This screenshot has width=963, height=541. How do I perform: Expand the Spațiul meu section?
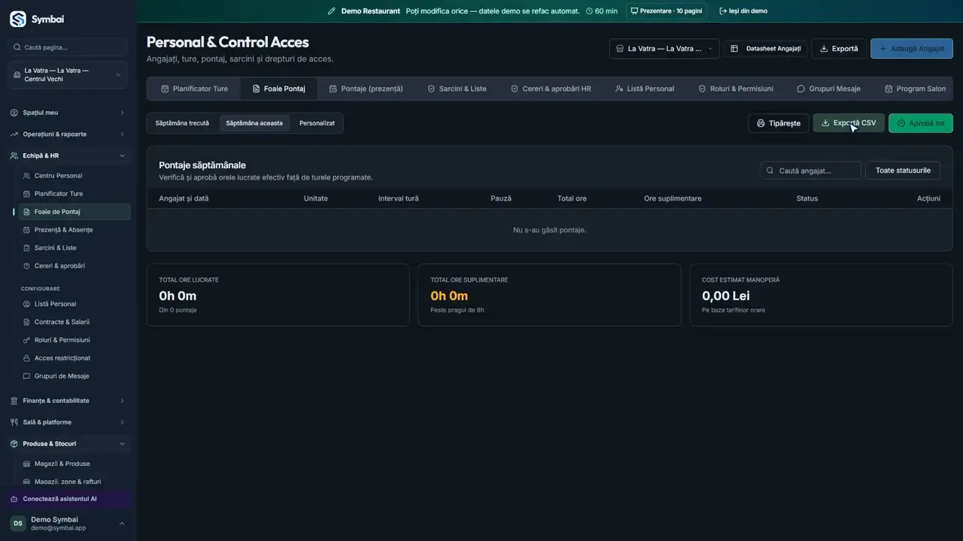68,113
